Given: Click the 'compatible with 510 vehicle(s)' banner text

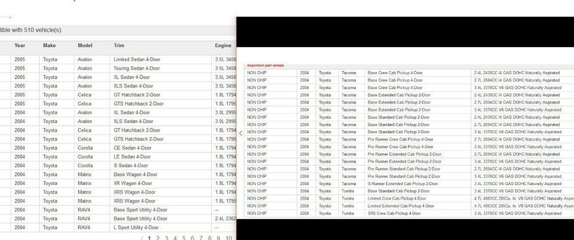Looking at the screenshot, I should [31, 30].
